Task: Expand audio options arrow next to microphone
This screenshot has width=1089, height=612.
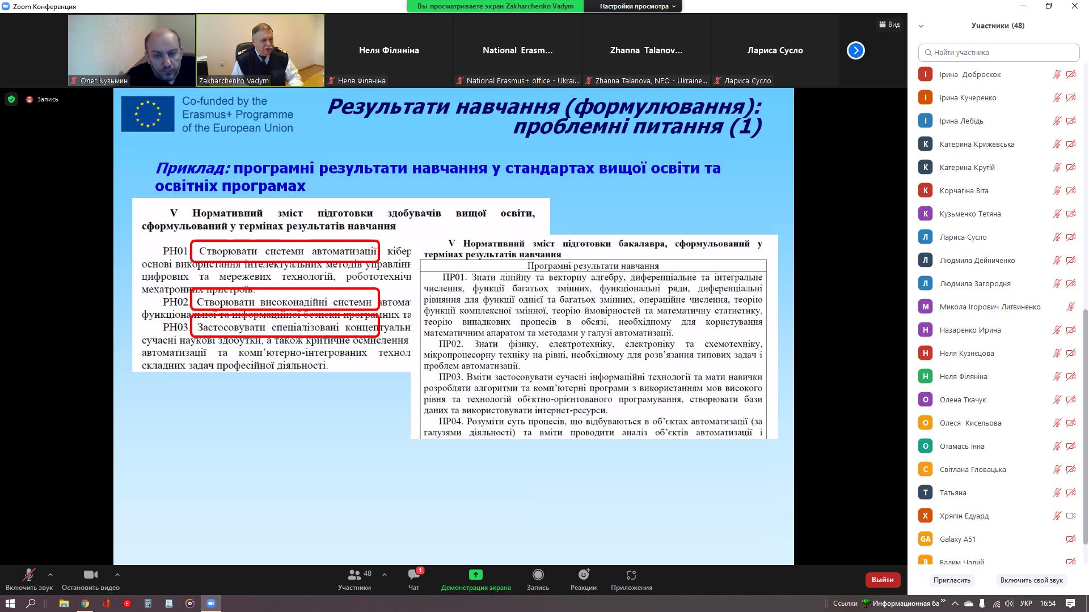Action: [50, 575]
